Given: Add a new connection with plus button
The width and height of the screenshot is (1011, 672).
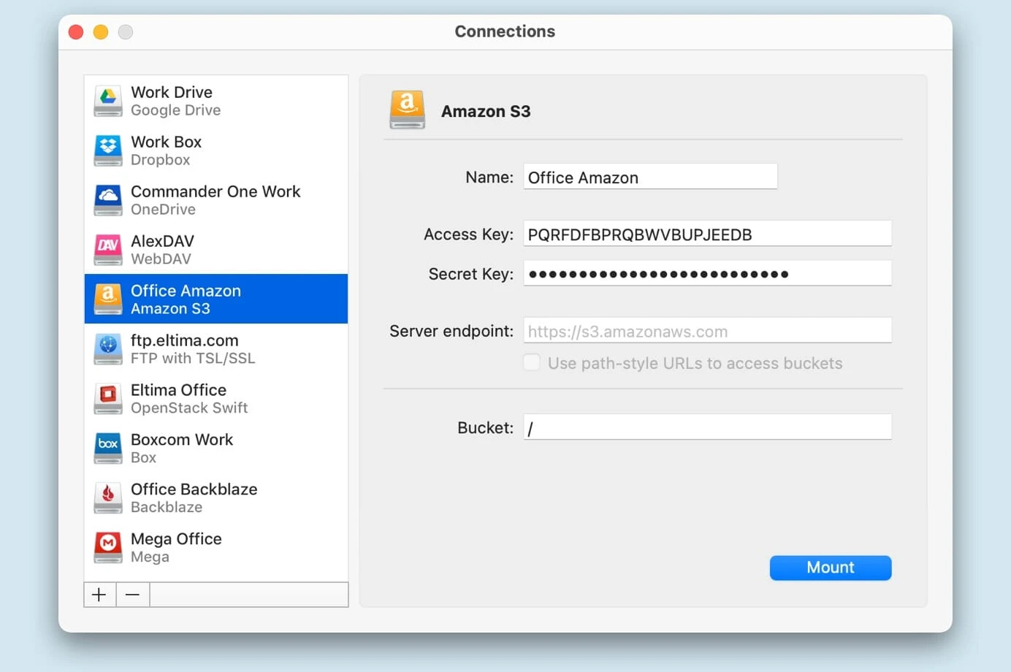Looking at the screenshot, I should coord(99,595).
